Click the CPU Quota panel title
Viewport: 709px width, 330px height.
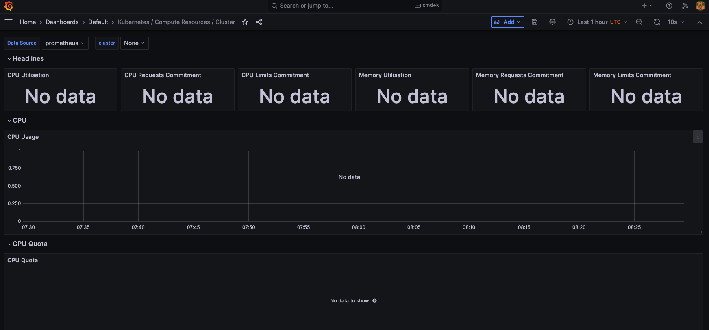pyautogui.click(x=23, y=260)
